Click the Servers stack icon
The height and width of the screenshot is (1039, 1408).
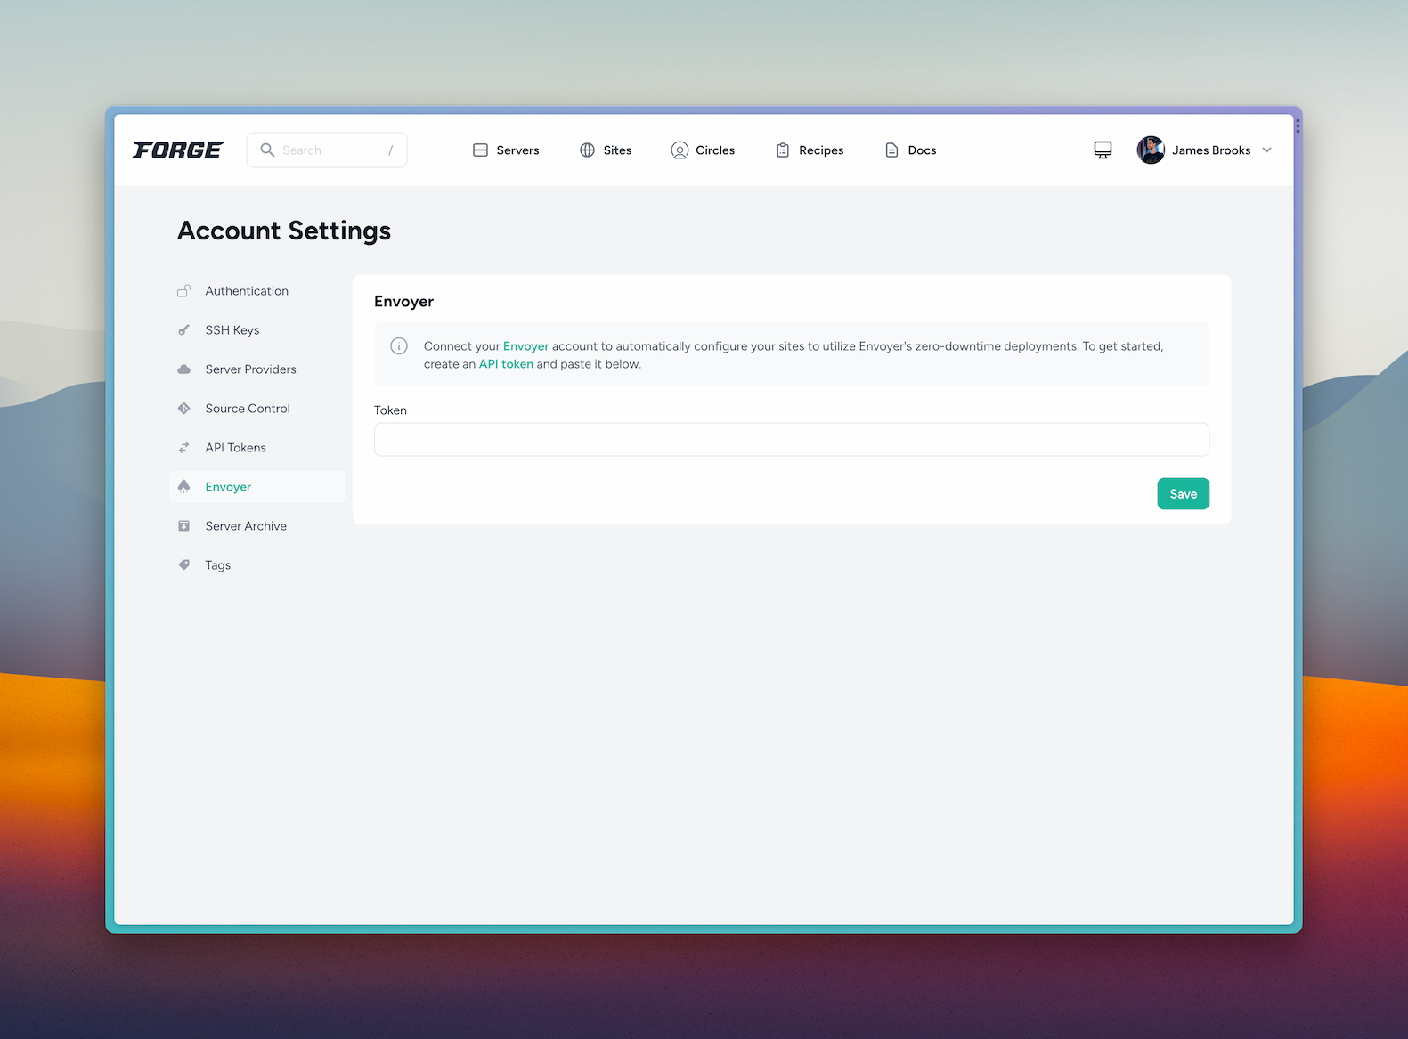point(480,150)
